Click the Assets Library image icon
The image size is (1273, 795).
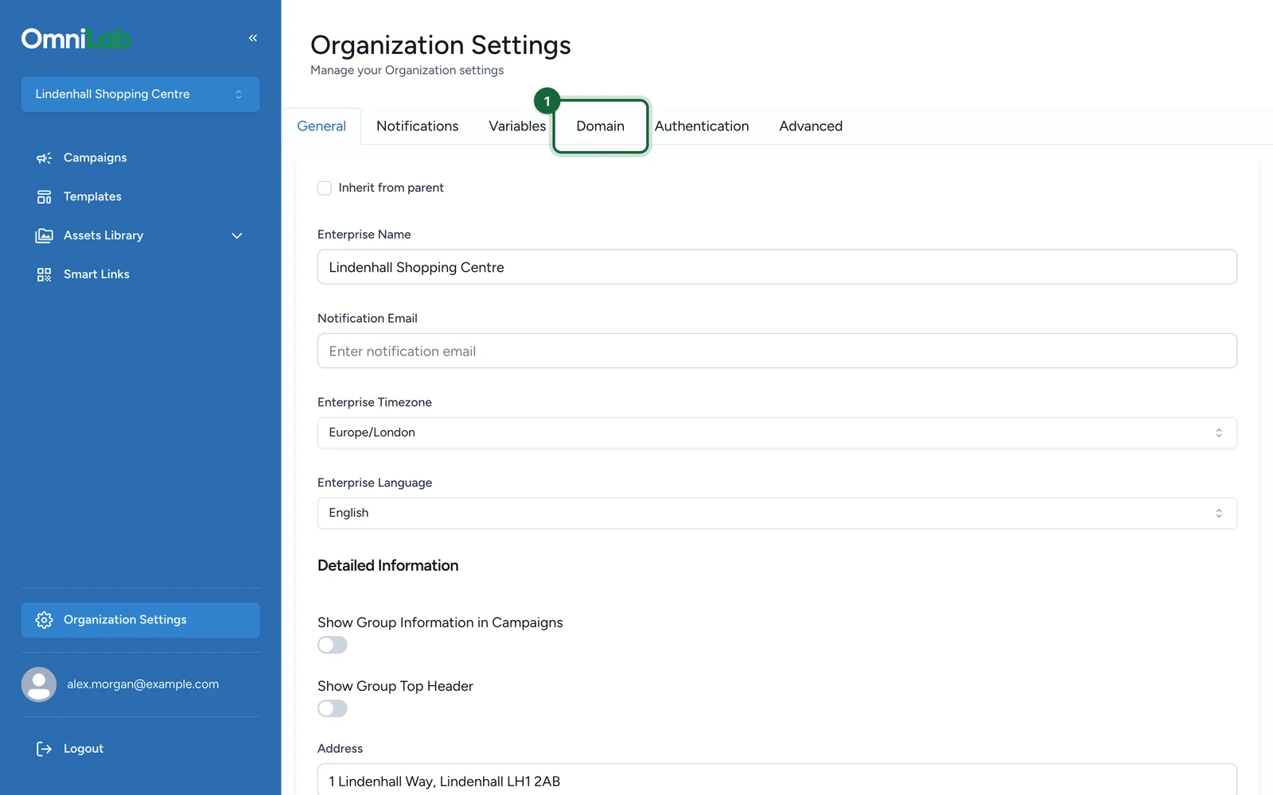pyautogui.click(x=44, y=236)
